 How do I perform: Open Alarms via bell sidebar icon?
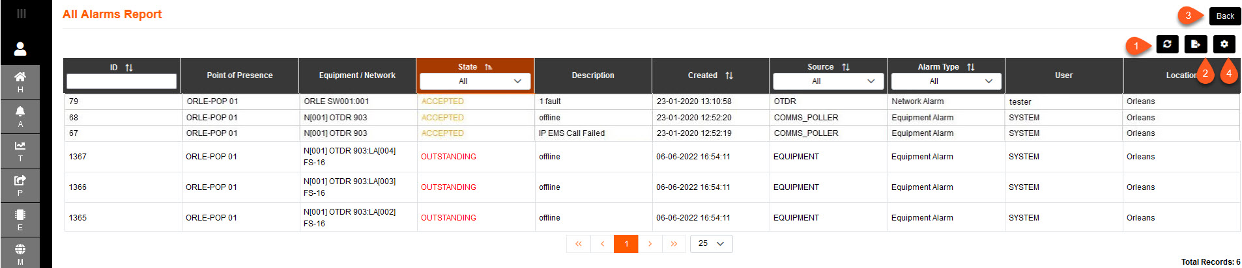pos(20,116)
